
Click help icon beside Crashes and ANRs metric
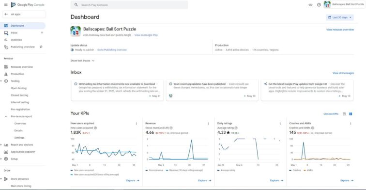tap(313, 128)
